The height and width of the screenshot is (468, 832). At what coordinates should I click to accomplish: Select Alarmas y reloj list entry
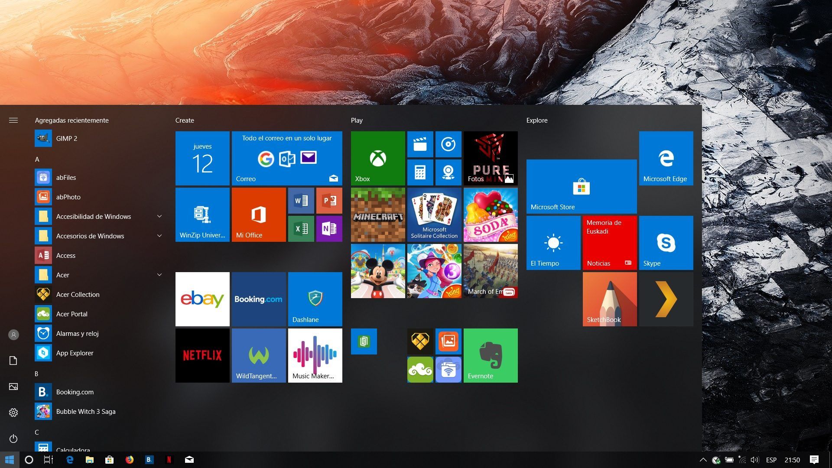(77, 333)
